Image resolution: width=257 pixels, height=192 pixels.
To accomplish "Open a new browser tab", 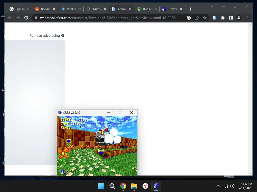I will click(x=190, y=9).
